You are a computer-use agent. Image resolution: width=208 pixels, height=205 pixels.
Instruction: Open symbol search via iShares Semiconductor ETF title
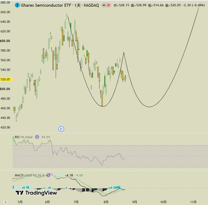pos(46,5)
